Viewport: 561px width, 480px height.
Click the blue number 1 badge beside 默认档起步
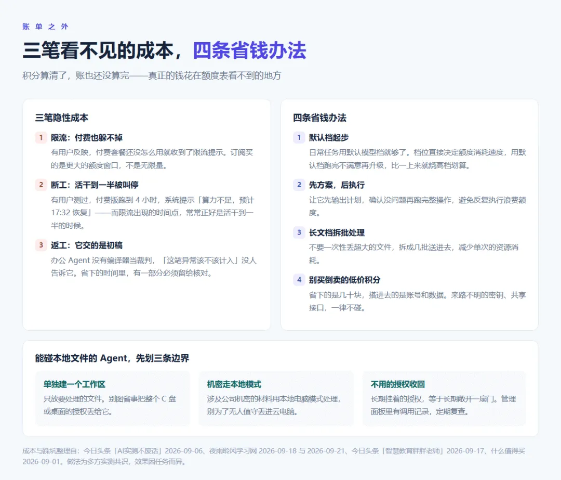(299, 138)
